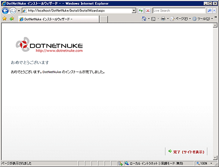This screenshot has width=219, height=167.
Task: Click the vertical scrollbar down arrow
Action: (215, 158)
